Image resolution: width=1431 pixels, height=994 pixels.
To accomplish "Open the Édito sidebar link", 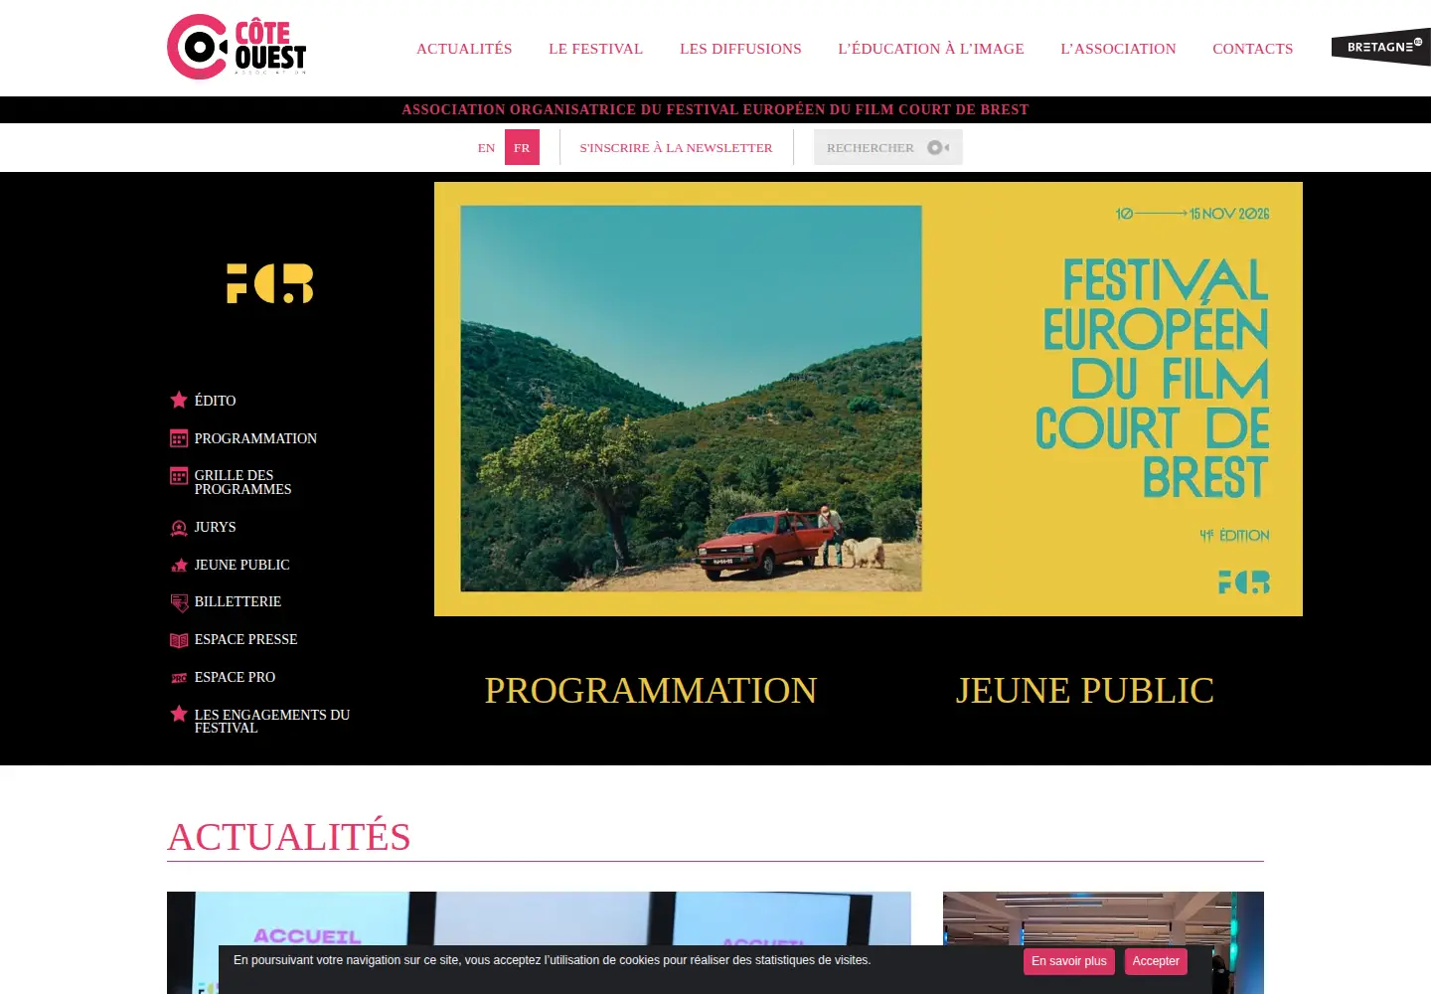I will 216,401.
